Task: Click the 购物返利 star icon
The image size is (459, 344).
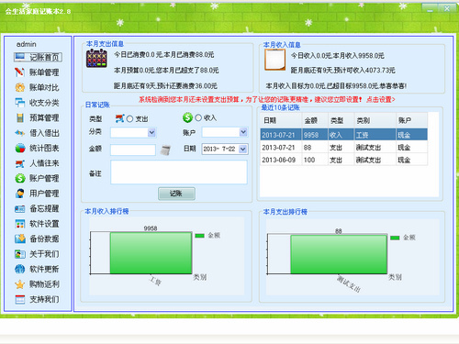Action: point(20,284)
